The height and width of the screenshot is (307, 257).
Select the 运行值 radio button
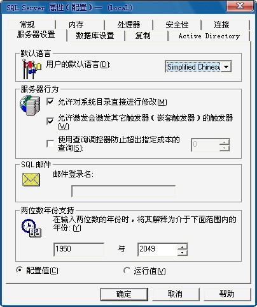coord(127,271)
